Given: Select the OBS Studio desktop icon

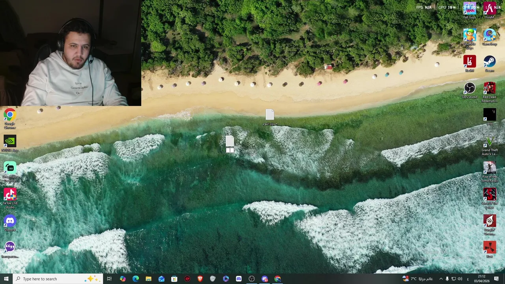Looking at the screenshot, I should coord(469,90).
